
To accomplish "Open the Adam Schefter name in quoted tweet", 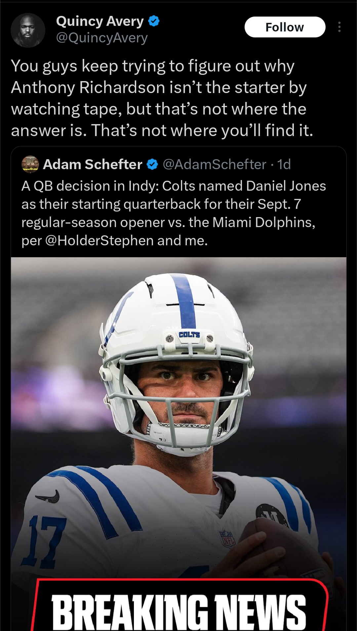I will coord(93,164).
